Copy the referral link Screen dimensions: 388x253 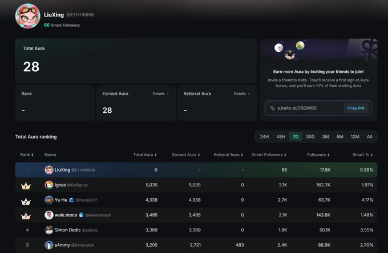[356, 108]
